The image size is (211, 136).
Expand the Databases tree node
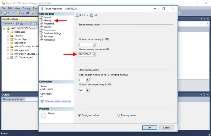(8, 32)
